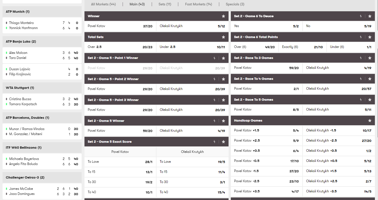Toggle the lightning icon on Set 2 Race To 4 Games

click(361, 79)
